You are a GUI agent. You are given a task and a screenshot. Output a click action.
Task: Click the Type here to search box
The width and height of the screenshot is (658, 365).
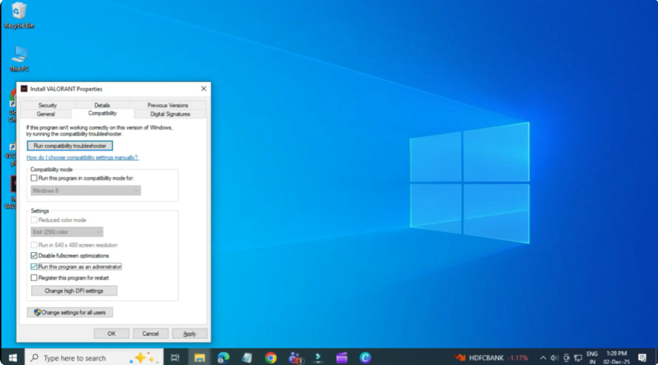point(94,357)
